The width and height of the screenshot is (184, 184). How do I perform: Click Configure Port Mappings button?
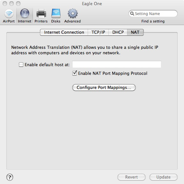coord(104,87)
